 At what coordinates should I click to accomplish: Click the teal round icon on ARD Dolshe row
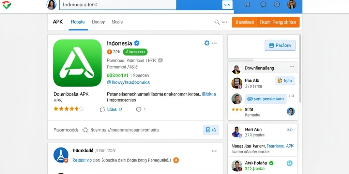click(289, 163)
